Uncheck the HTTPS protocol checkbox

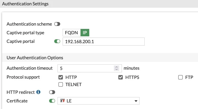121,77
